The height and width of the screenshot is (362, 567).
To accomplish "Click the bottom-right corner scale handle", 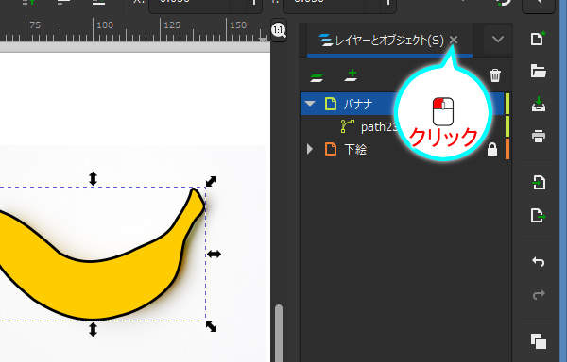I will pyautogui.click(x=211, y=327).
